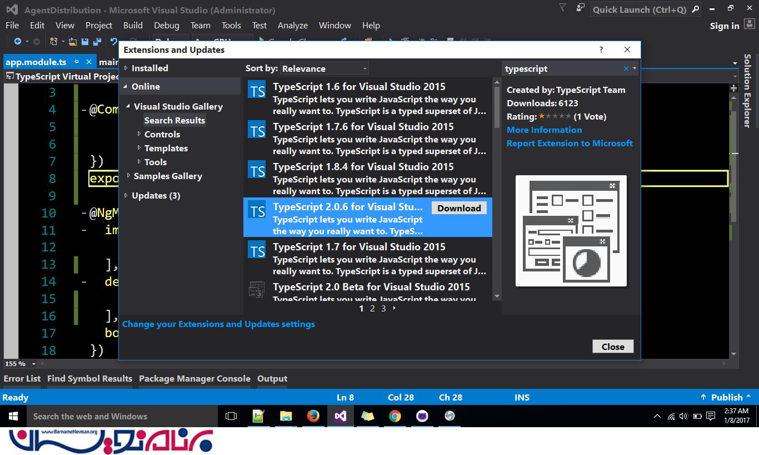Click the TS icon of TypeScript 1.8.4
The image size is (759, 455).
pyautogui.click(x=257, y=170)
